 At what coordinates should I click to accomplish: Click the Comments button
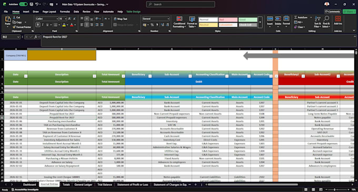tap(333, 12)
